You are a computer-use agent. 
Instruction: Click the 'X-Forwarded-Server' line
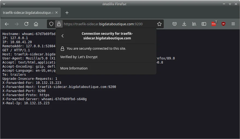click(44, 99)
